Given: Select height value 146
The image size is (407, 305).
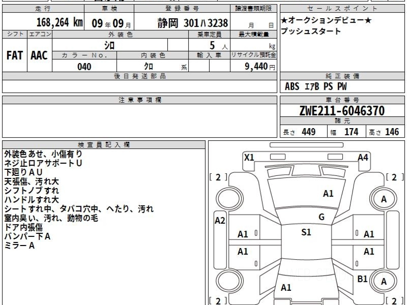Looking at the screenshot, I should point(392,132).
